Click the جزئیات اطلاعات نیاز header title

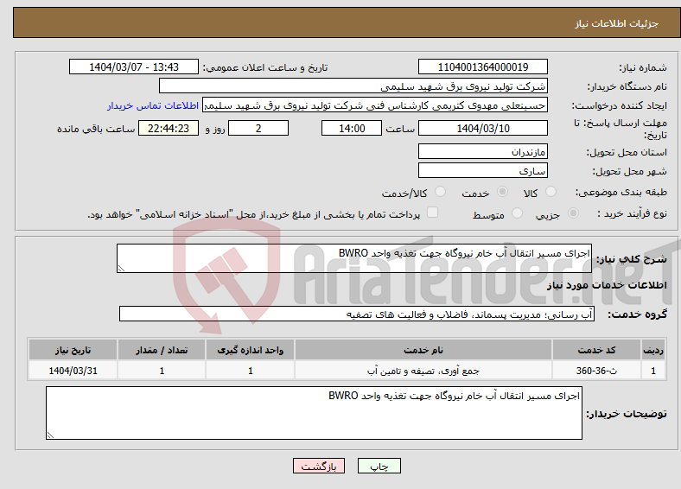(617, 23)
